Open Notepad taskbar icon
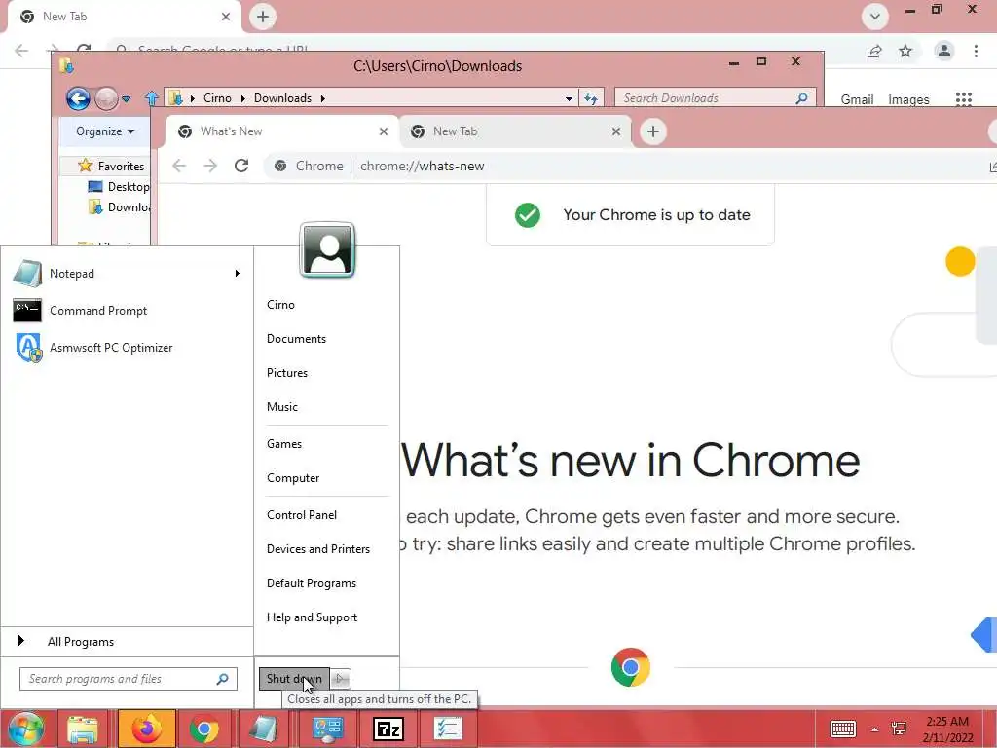 (264, 729)
